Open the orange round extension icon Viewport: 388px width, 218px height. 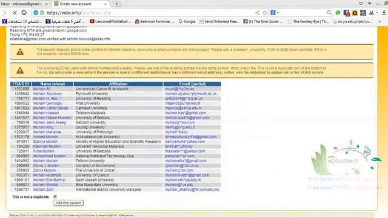355,13
